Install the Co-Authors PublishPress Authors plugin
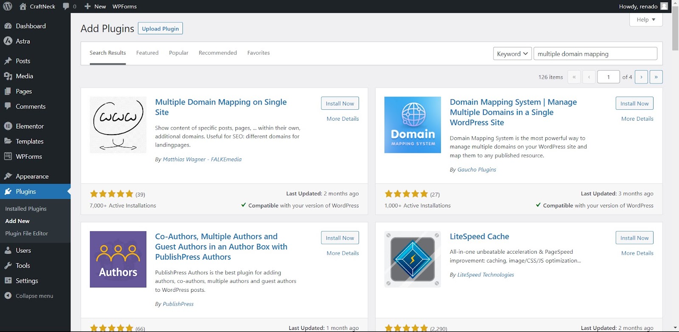Screen dimensions: 679x332 coord(340,238)
